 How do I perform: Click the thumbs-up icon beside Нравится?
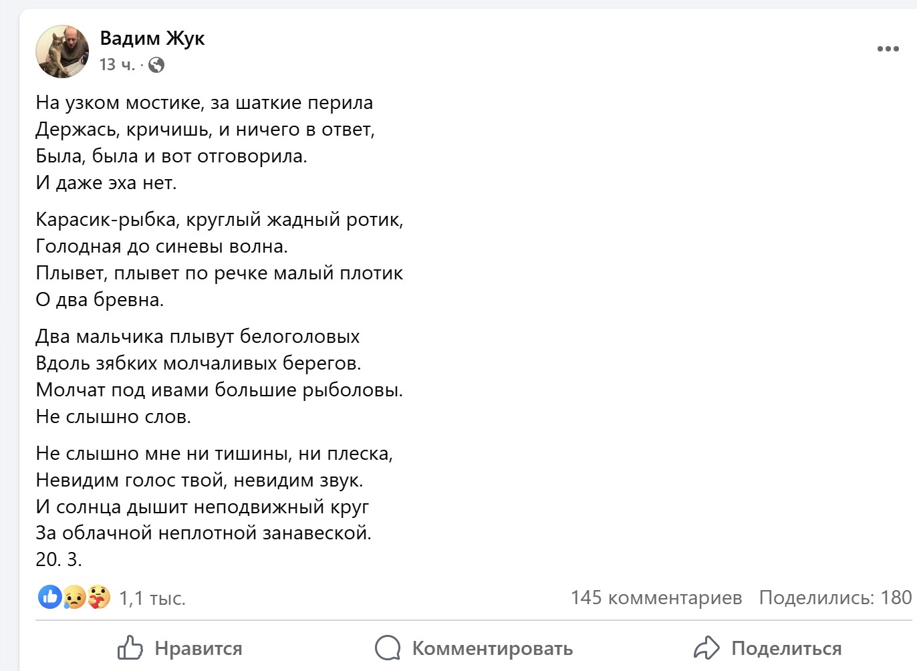[130, 648]
